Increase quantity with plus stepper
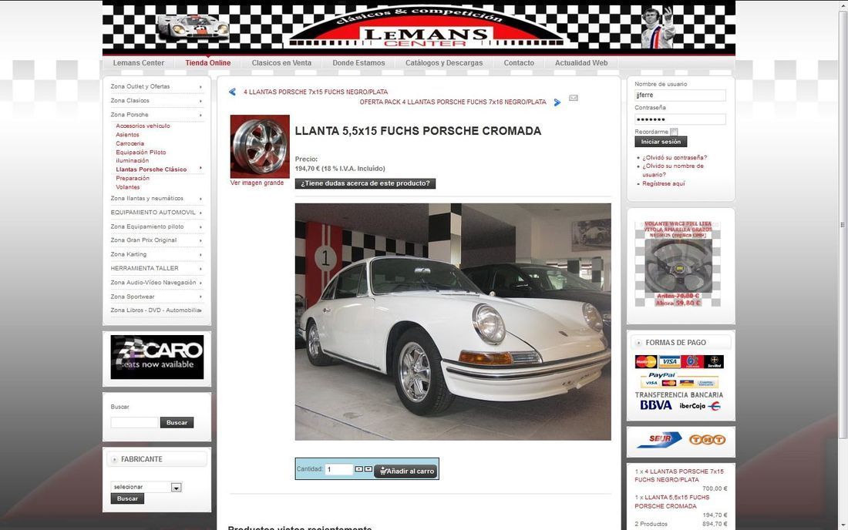 pos(358,469)
